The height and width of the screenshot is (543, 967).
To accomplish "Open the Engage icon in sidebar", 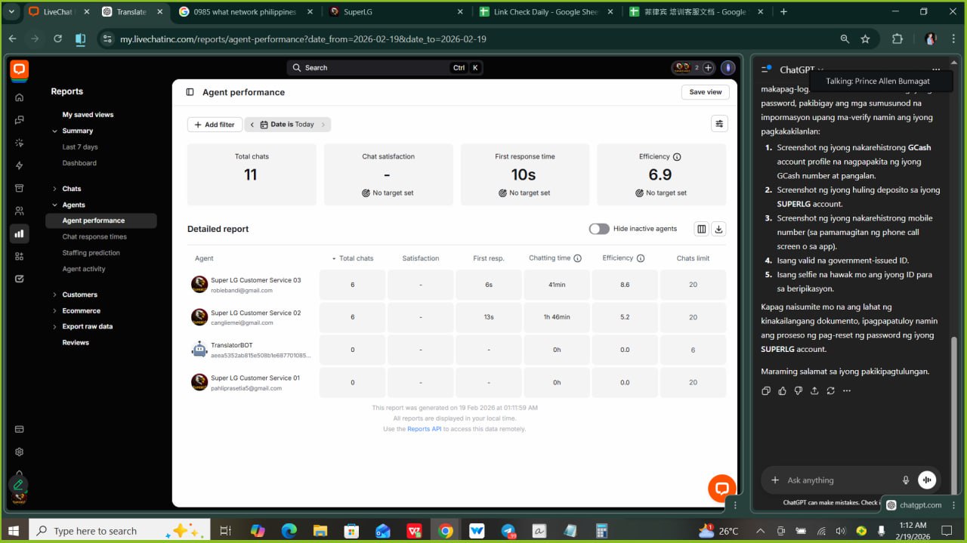I will [20, 143].
